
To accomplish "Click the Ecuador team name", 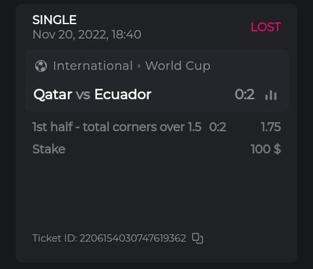I will (123, 95).
